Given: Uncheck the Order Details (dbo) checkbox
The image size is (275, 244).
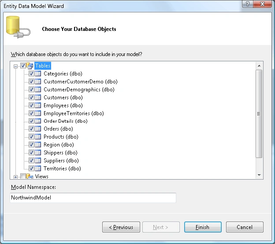Looking at the screenshot, I should pos(31,121).
